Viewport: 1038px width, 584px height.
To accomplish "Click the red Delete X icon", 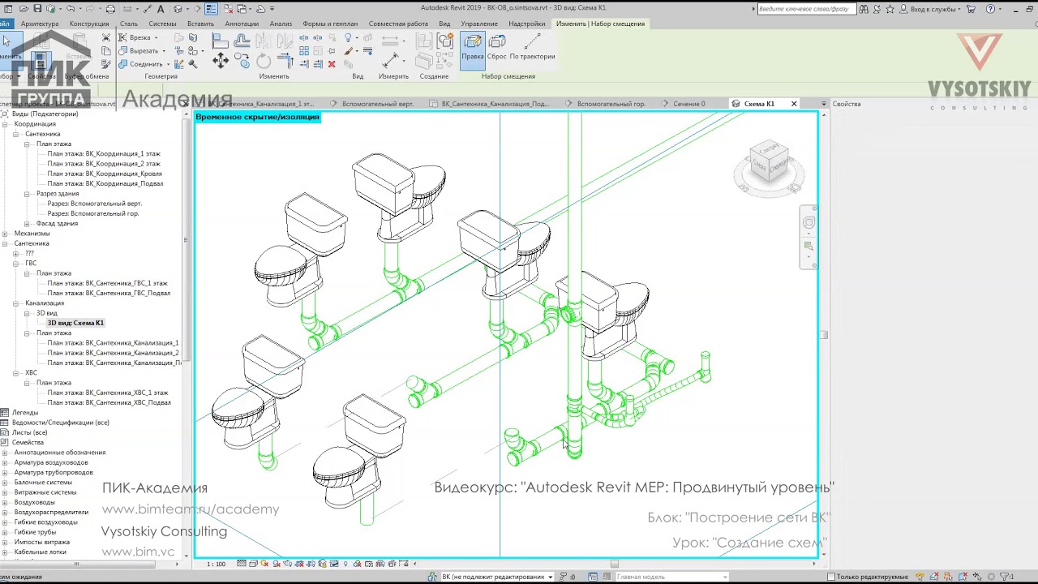I will coord(331,64).
